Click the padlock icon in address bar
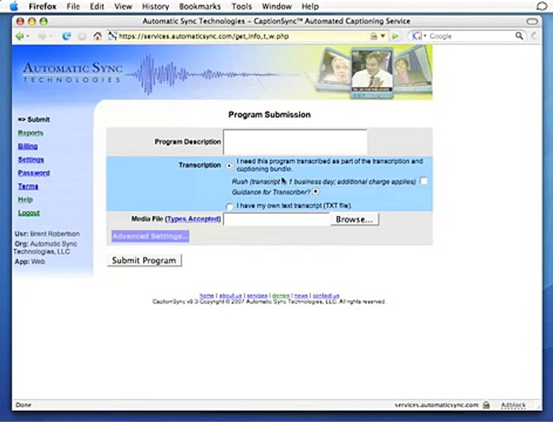 pyautogui.click(x=374, y=36)
